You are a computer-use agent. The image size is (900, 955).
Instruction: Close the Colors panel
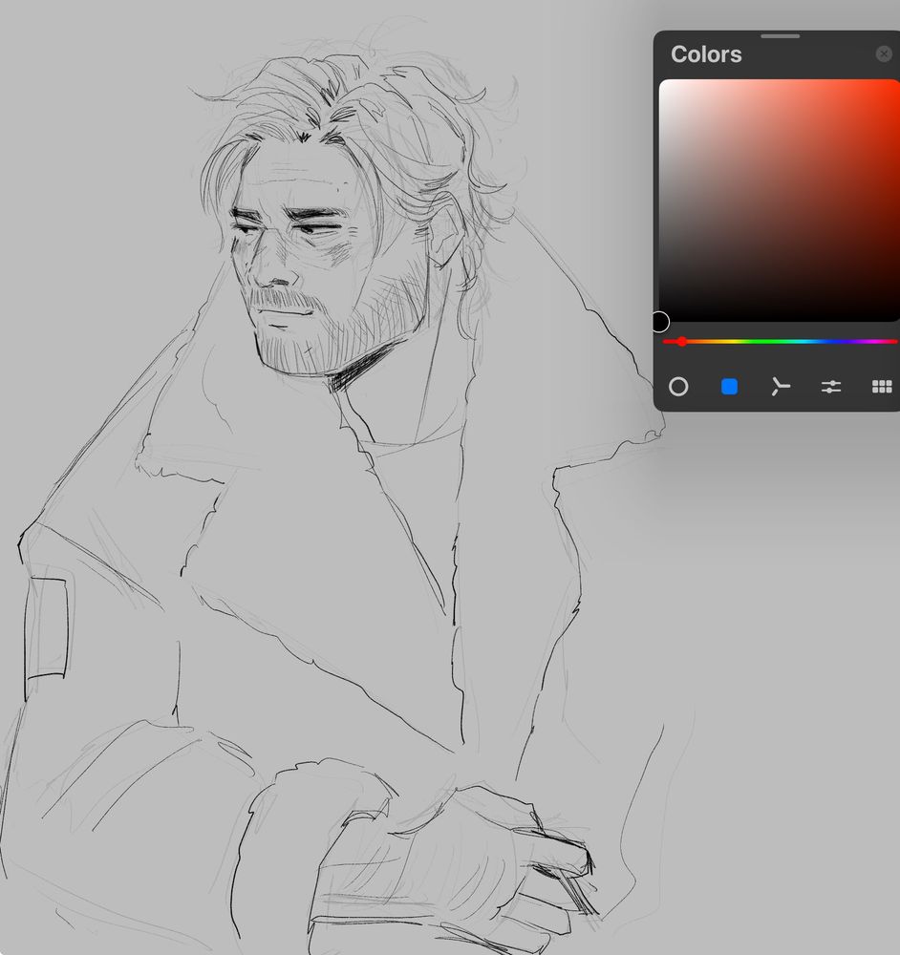pyautogui.click(x=884, y=54)
